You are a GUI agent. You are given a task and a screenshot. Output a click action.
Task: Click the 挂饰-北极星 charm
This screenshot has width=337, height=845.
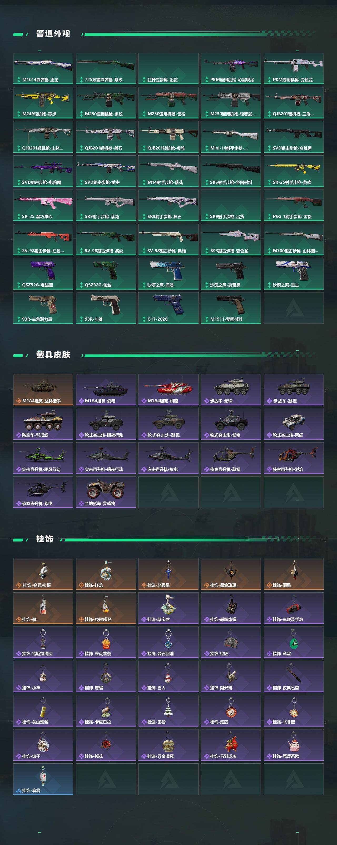coord(168,574)
